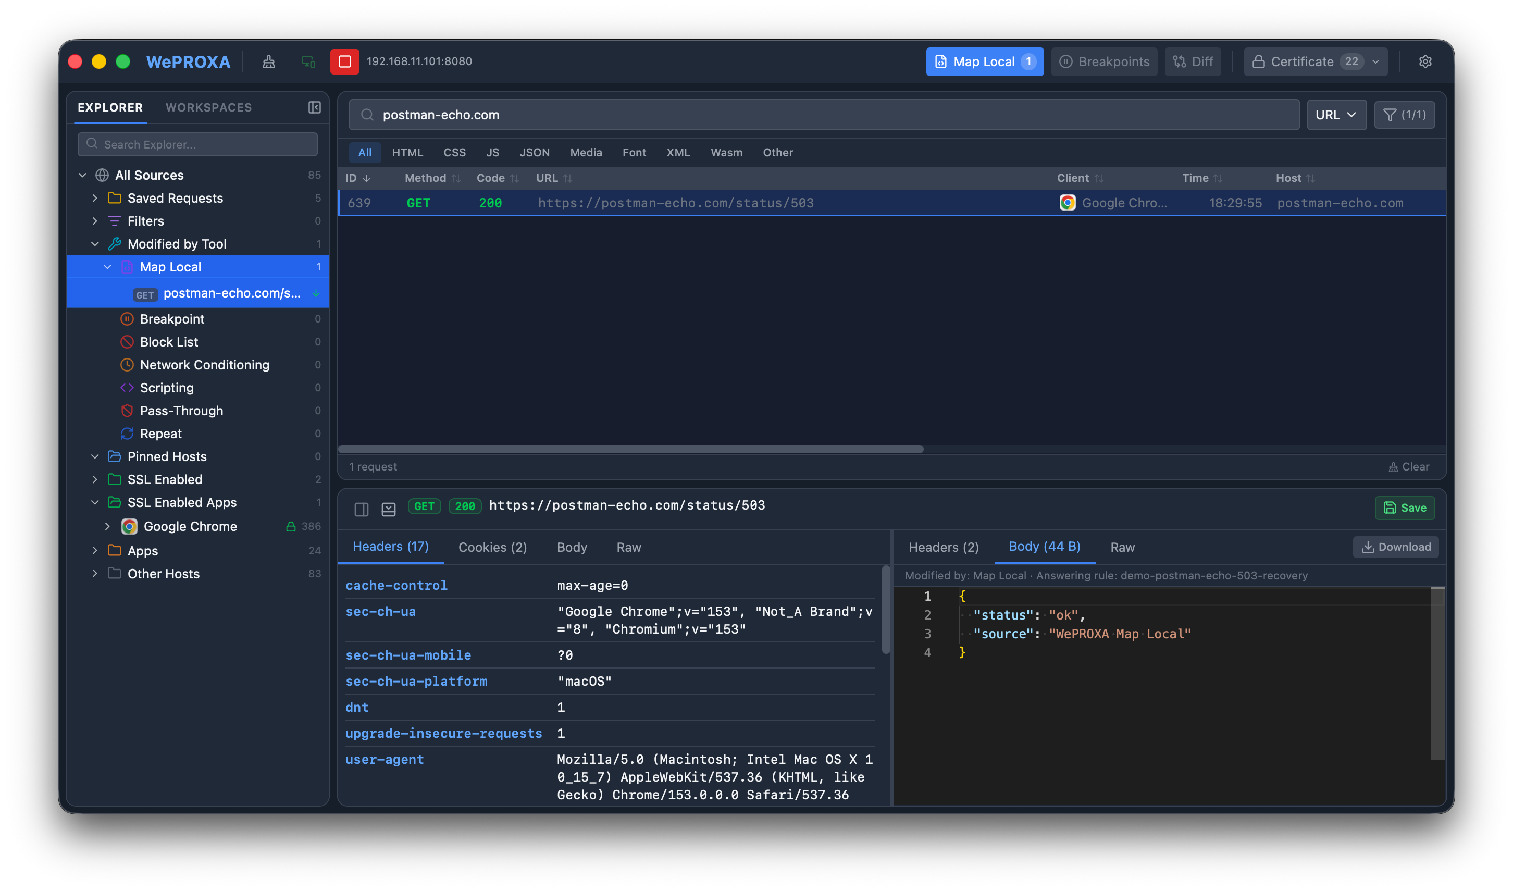Screen dimensions: 1513x891
Task: Click the Repeat refresh icon
Action: coord(127,434)
